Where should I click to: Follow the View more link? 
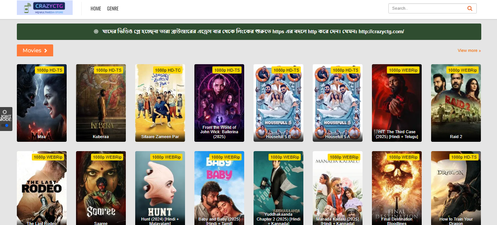click(469, 50)
